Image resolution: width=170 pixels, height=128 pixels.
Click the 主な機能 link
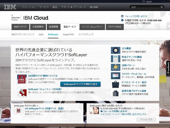tap(126, 48)
